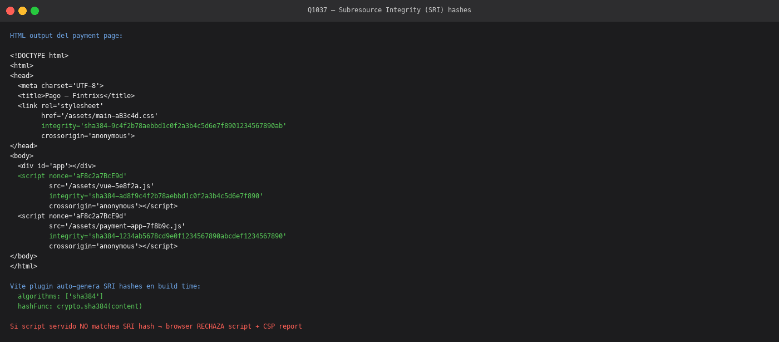Click crossorigin='anonymous' line of stylesheet link

[88, 136]
